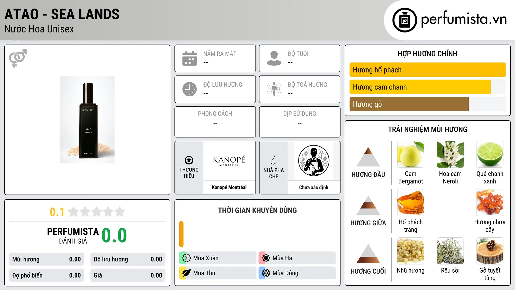Select the Hương nhựa cây resin image
Image resolution: width=515 pixels, height=290 pixels.
490,203
